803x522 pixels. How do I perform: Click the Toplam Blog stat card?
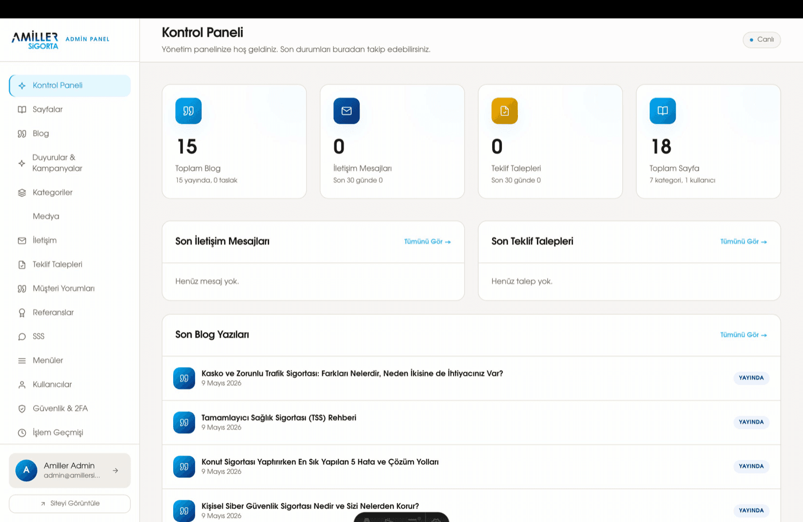point(234,142)
